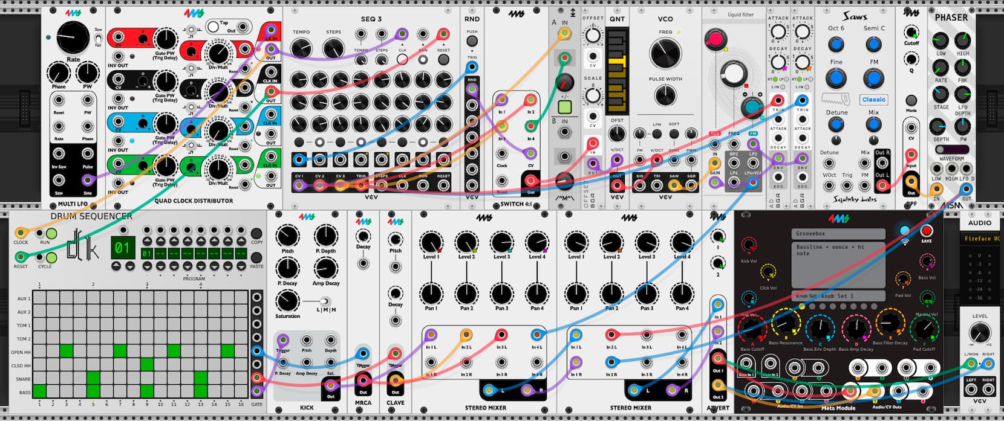Image resolution: width=1004 pixels, height=421 pixels.
Task: Flip the SOFT switch on VCO
Action: [674, 134]
